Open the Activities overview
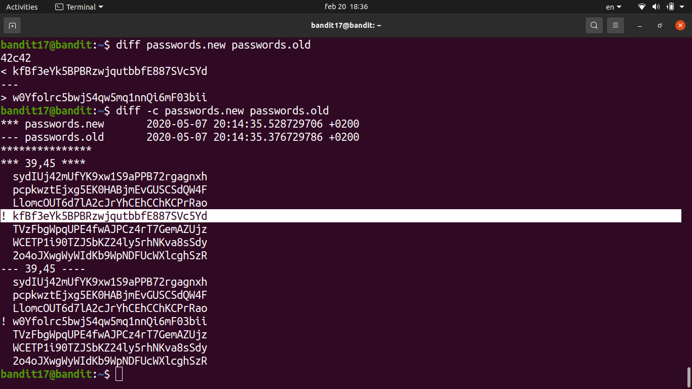 pyautogui.click(x=22, y=7)
